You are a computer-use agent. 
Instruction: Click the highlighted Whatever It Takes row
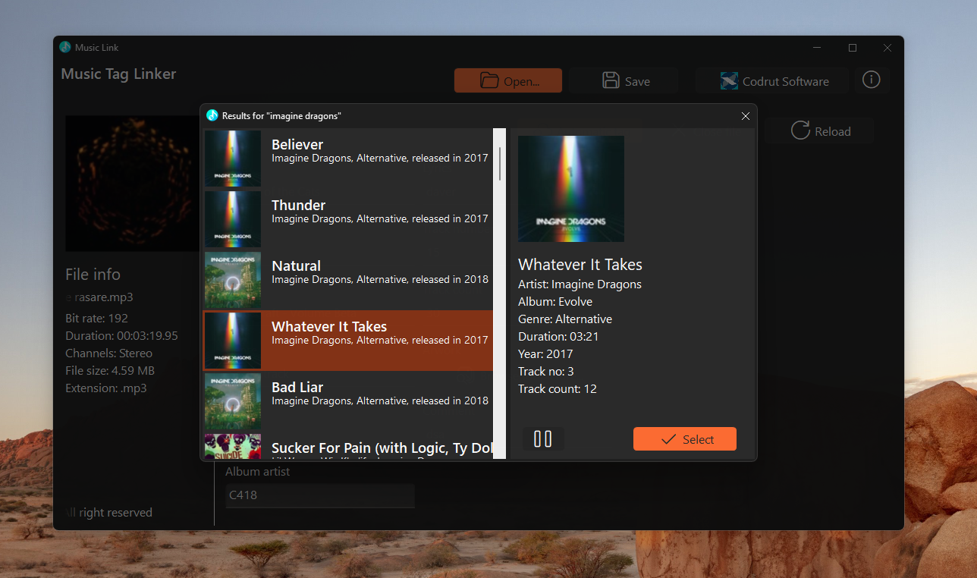[x=348, y=341]
